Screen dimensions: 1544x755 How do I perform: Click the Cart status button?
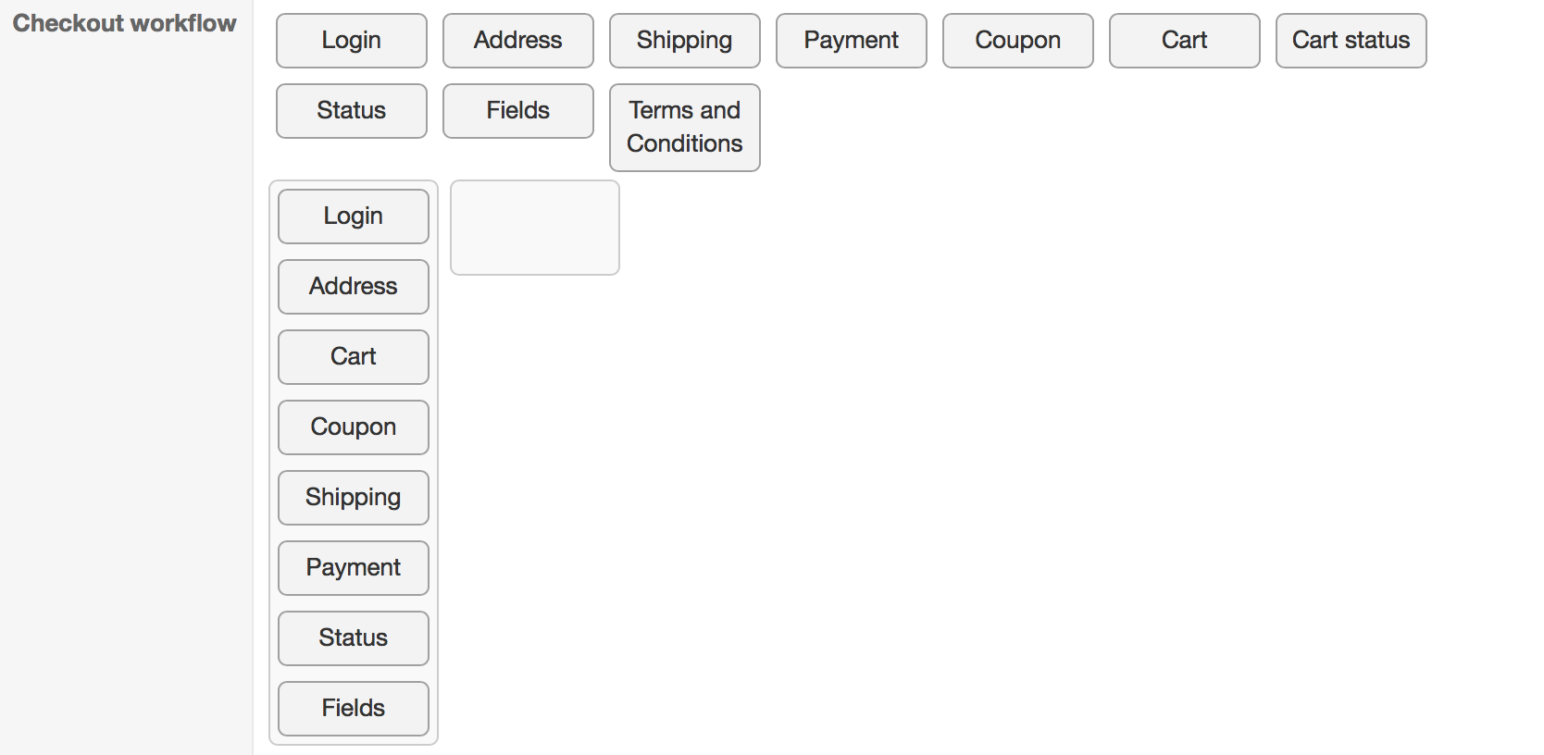[x=1351, y=41]
